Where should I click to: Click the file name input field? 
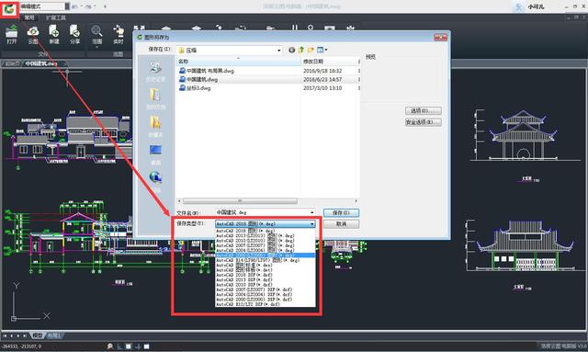(x=265, y=212)
